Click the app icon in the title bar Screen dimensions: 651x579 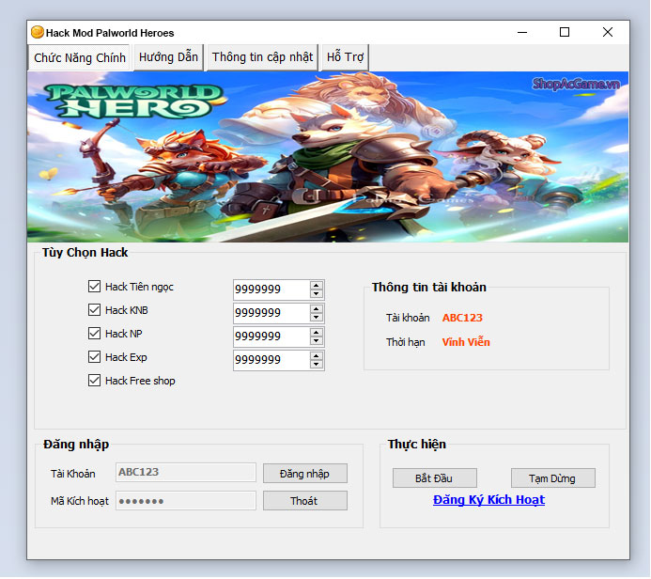click(x=38, y=32)
